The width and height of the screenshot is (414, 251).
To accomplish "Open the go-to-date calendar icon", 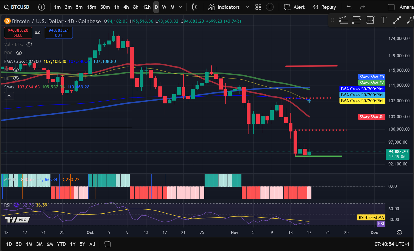I will [107, 244].
